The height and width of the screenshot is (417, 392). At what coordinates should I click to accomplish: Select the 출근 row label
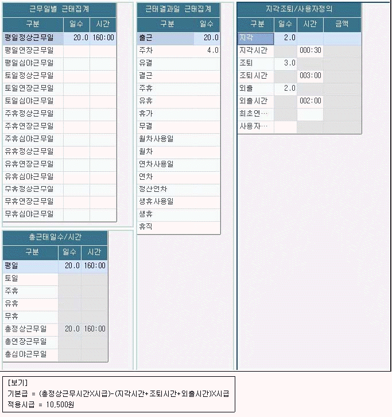(146, 38)
